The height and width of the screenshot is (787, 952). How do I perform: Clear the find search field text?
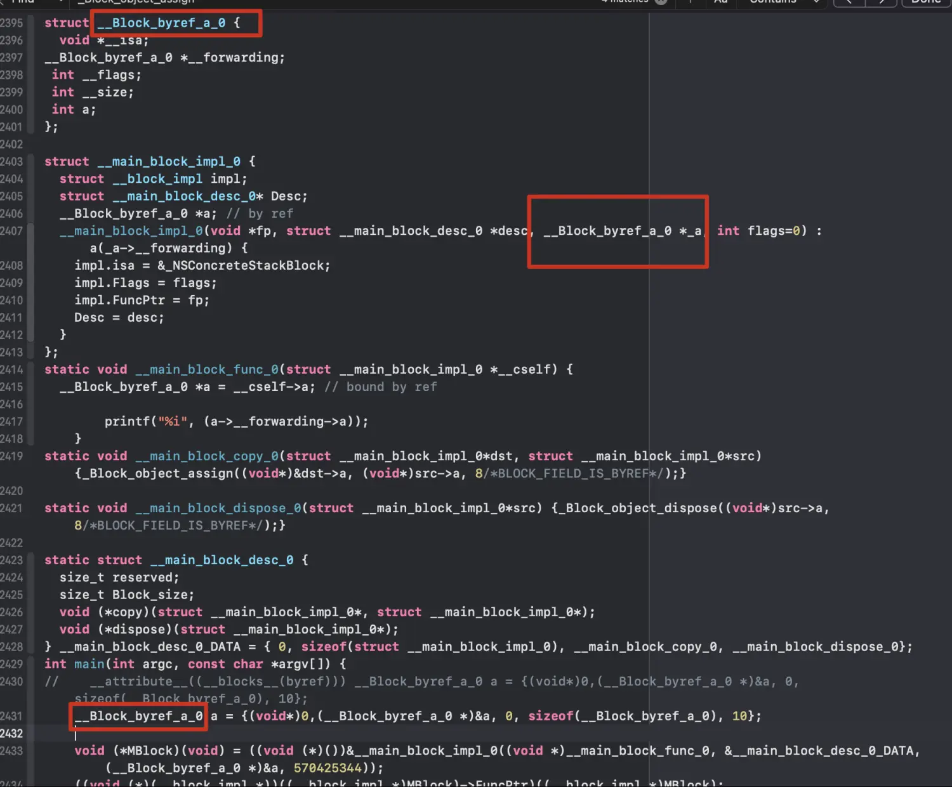point(661,2)
